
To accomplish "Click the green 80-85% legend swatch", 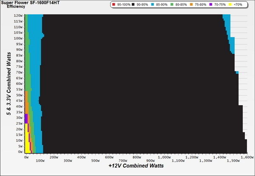I will pos(172,5).
